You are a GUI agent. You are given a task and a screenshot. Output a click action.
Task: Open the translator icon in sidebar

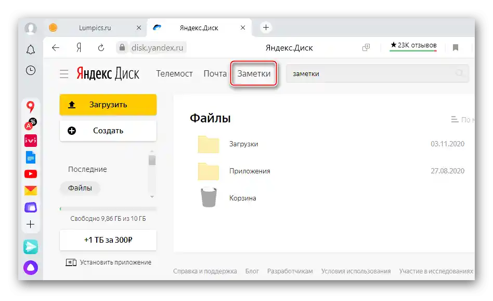(x=31, y=124)
